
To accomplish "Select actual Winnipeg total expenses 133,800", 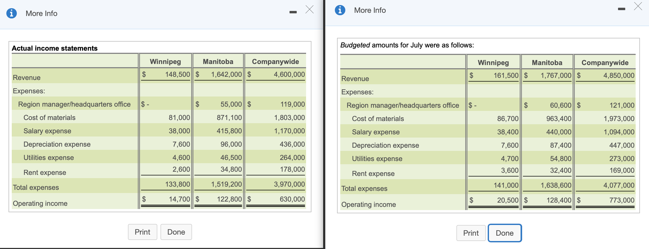I will click(178, 184).
